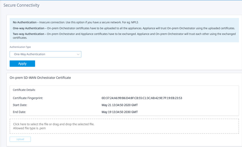242x147 pixels.
Task: Select the certificate fingerprint value
Action: (142, 98)
